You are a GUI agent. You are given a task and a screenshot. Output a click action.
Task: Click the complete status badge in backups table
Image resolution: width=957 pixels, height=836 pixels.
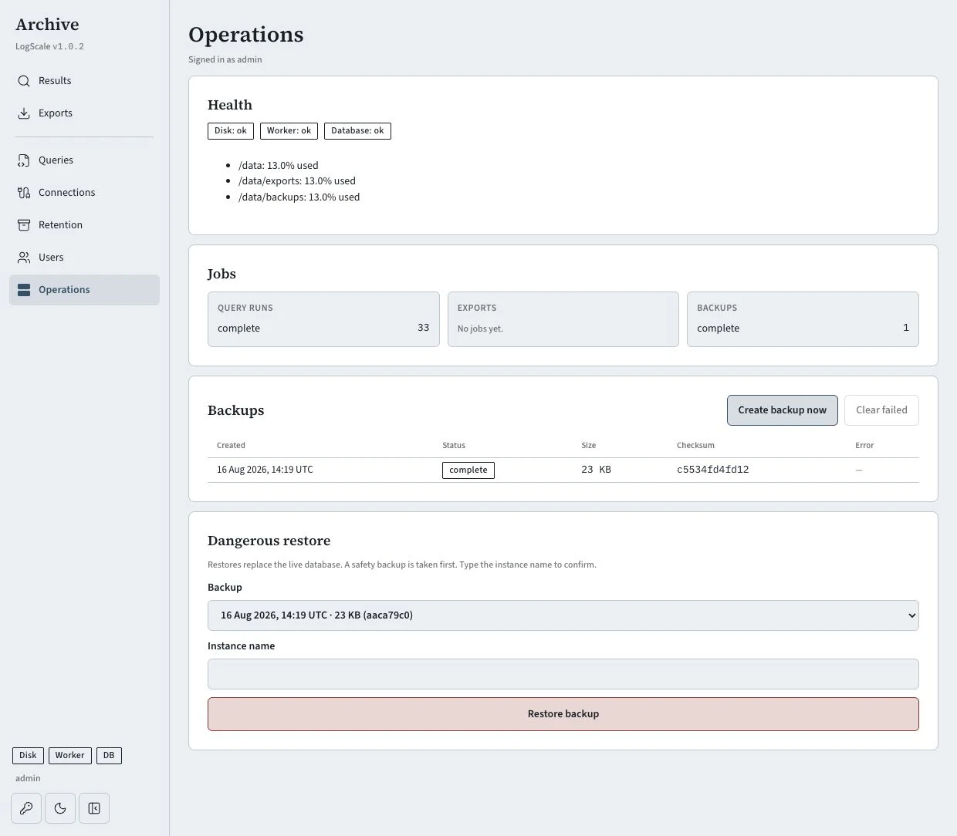pyautogui.click(x=468, y=470)
